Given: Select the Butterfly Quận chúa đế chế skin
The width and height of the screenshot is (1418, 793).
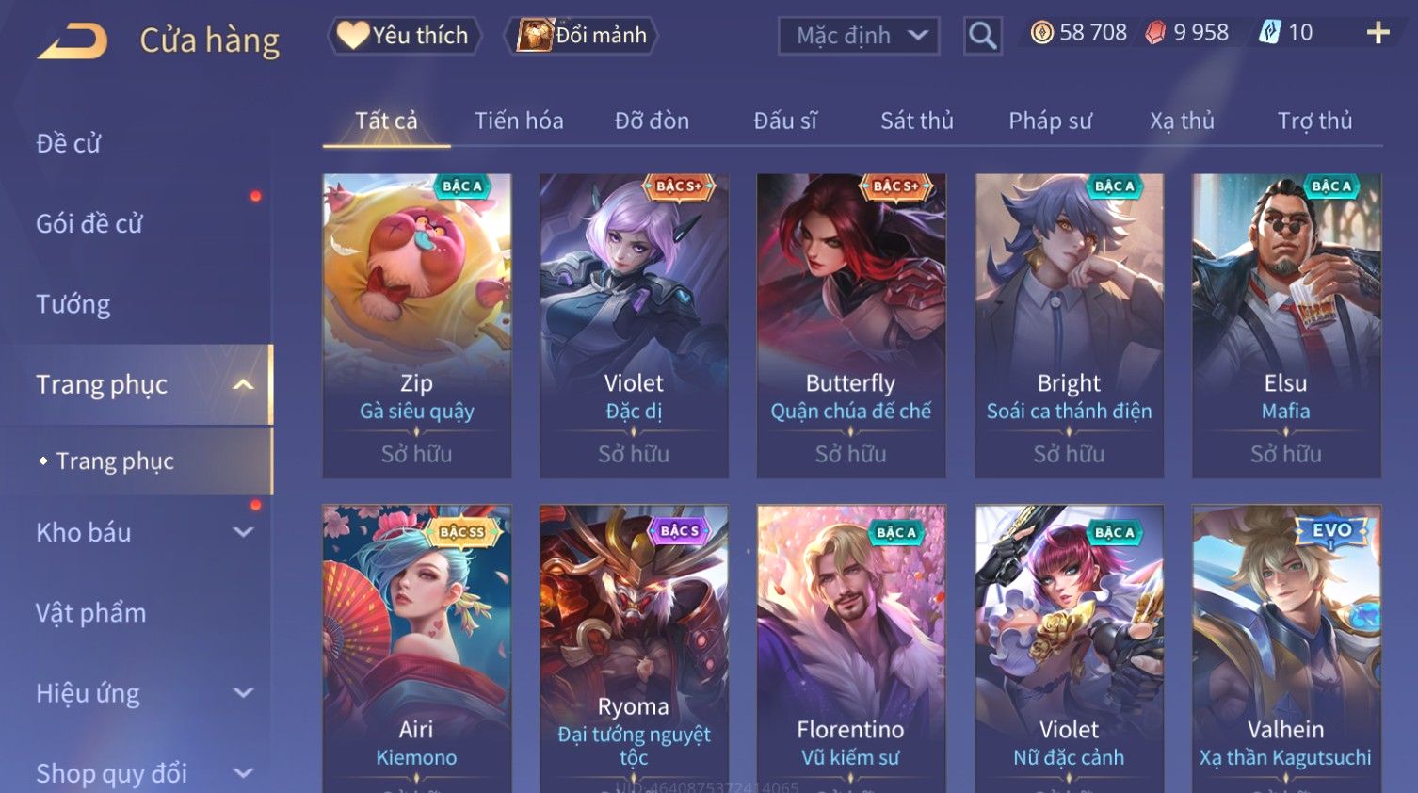Looking at the screenshot, I should point(851,325).
